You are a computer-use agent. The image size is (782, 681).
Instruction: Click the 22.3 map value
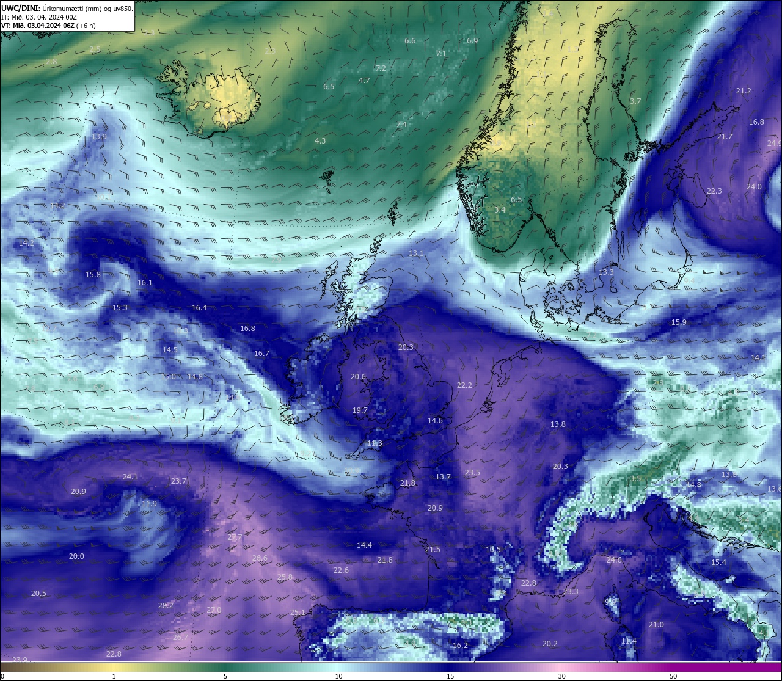[714, 191]
